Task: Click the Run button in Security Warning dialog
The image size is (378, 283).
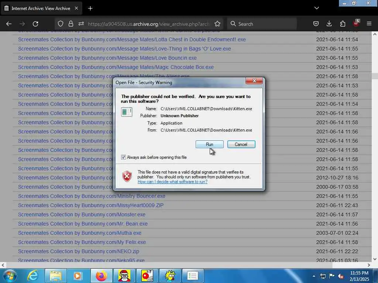Action: (209, 144)
